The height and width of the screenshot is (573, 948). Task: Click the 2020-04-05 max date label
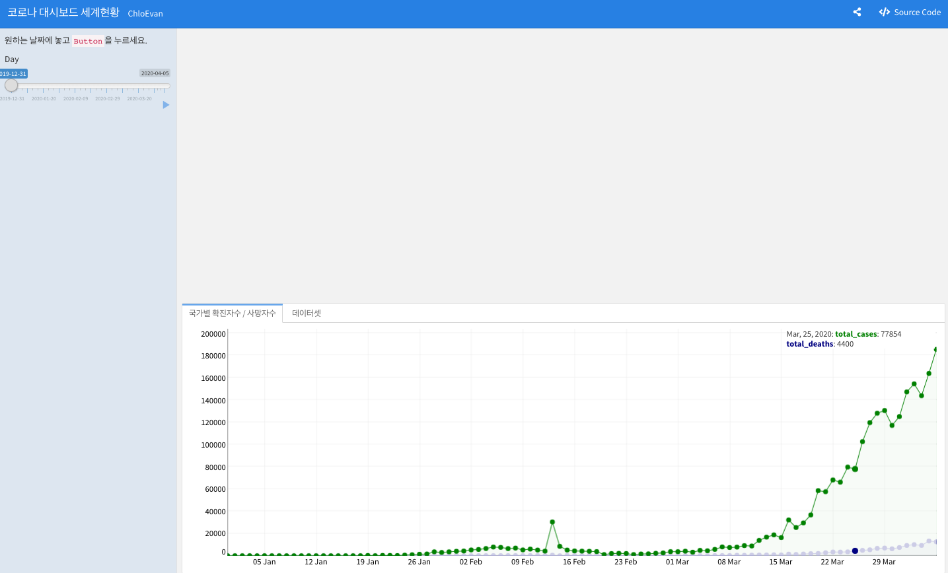[155, 73]
